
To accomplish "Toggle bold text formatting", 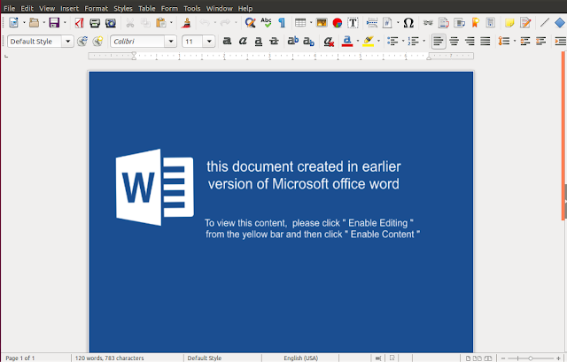I will click(x=227, y=41).
